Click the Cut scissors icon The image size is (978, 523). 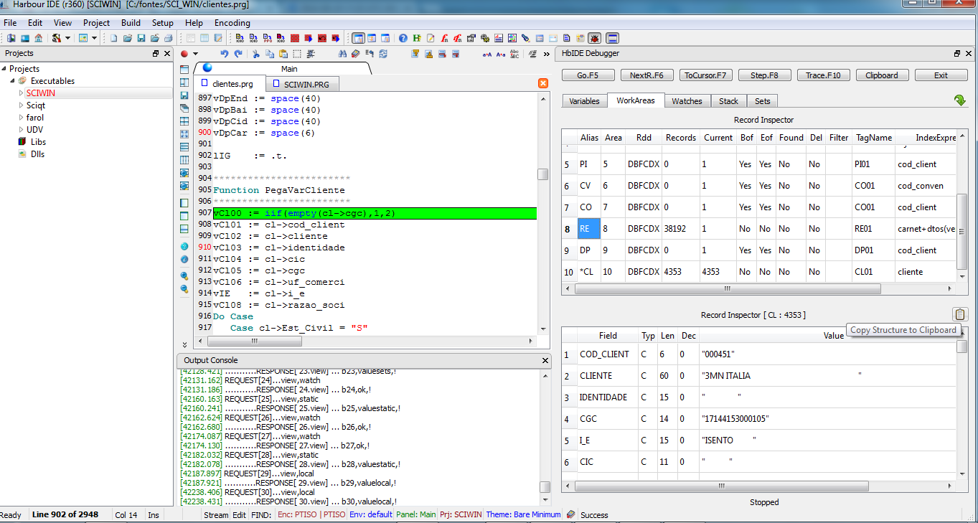point(255,54)
